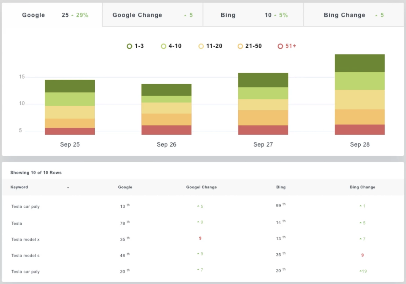406x284 pixels.
Task: Click the Sep 27 bar orange segment
Action: [x=263, y=118]
